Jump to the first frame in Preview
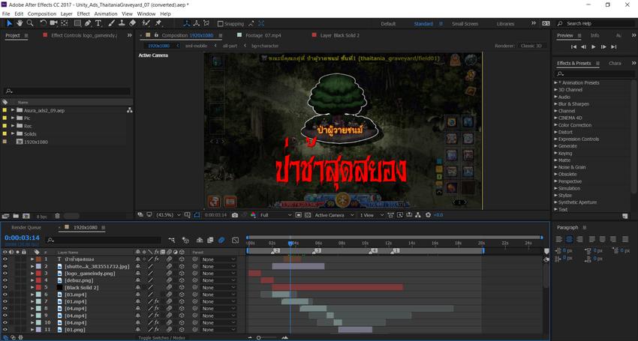This screenshot has width=638, height=341. click(x=573, y=47)
